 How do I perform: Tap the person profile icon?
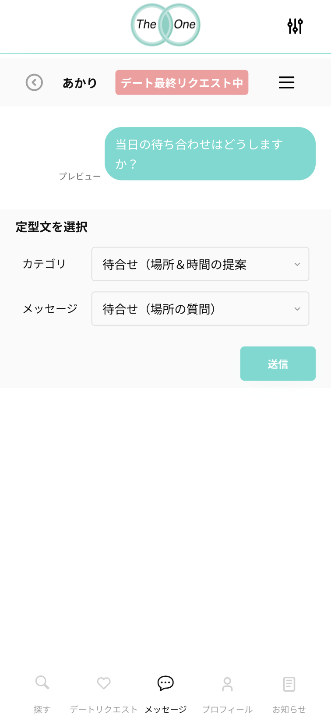[x=227, y=684]
